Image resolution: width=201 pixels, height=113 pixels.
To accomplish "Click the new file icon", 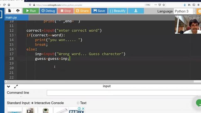I will tap(10, 11).
